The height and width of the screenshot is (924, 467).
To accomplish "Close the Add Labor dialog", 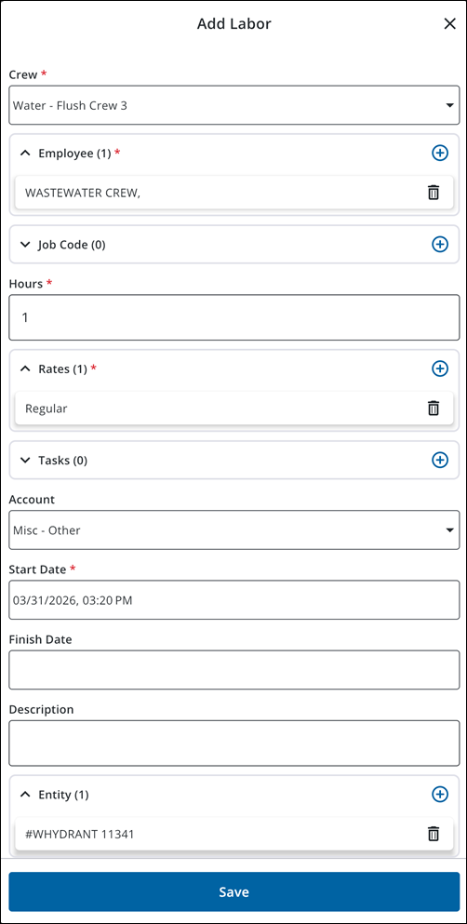I will click(x=449, y=23).
